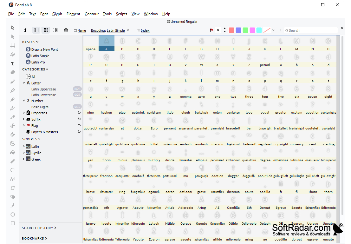Select the Eraser tool
The width and height of the screenshot is (351, 244).
[x=13, y=72]
